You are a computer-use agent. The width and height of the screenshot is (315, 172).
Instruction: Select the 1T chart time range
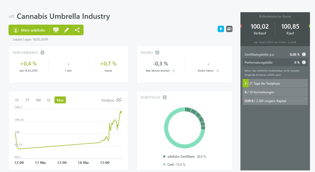point(17,100)
